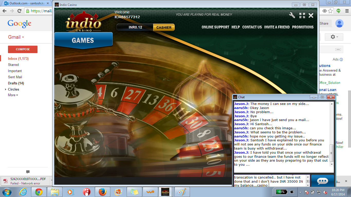Click Chrome back arrow in browser window
The width and height of the screenshot is (351, 197).
[x=4, y=11]
